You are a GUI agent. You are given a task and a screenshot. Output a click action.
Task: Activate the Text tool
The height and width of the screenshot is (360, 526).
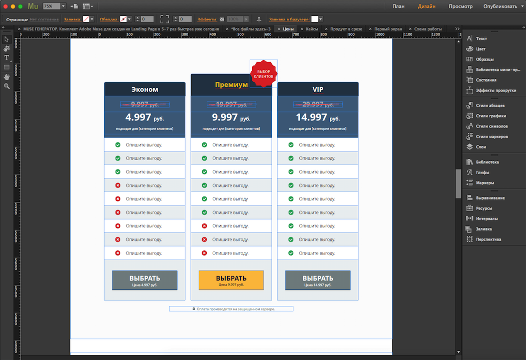pos(7,58)
